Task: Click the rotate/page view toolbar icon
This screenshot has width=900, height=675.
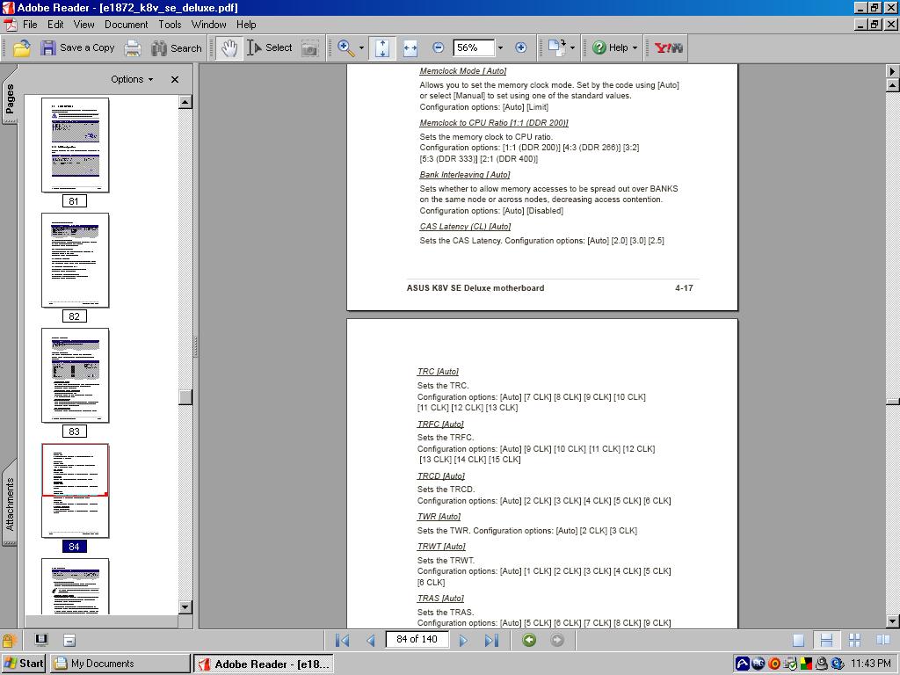Action: [x=556, y=48]
